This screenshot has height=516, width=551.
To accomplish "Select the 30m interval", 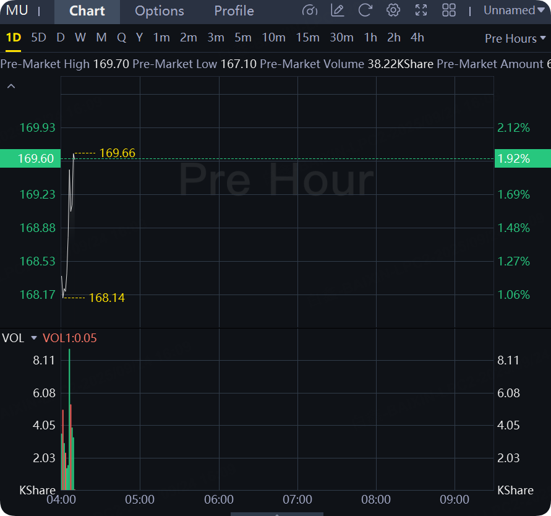I will pos(341,37).
